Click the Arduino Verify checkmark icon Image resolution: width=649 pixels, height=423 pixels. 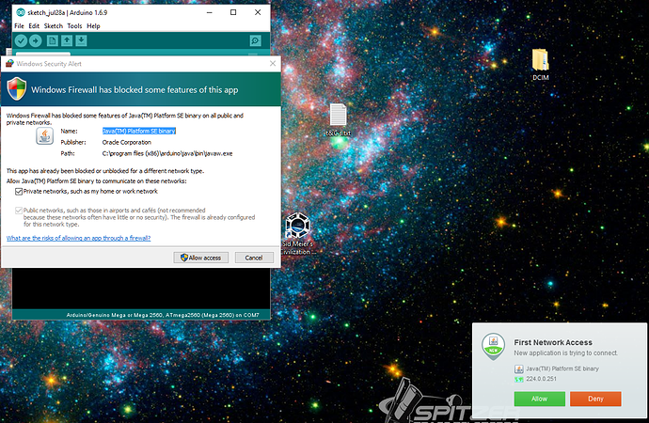point(21,41)
